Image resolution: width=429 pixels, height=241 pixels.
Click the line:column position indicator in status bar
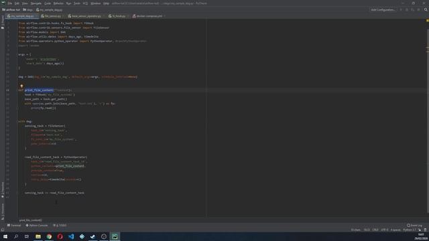(367, 230)
